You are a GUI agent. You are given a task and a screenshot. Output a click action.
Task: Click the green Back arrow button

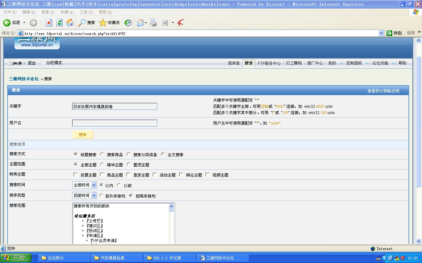point(7,23)
